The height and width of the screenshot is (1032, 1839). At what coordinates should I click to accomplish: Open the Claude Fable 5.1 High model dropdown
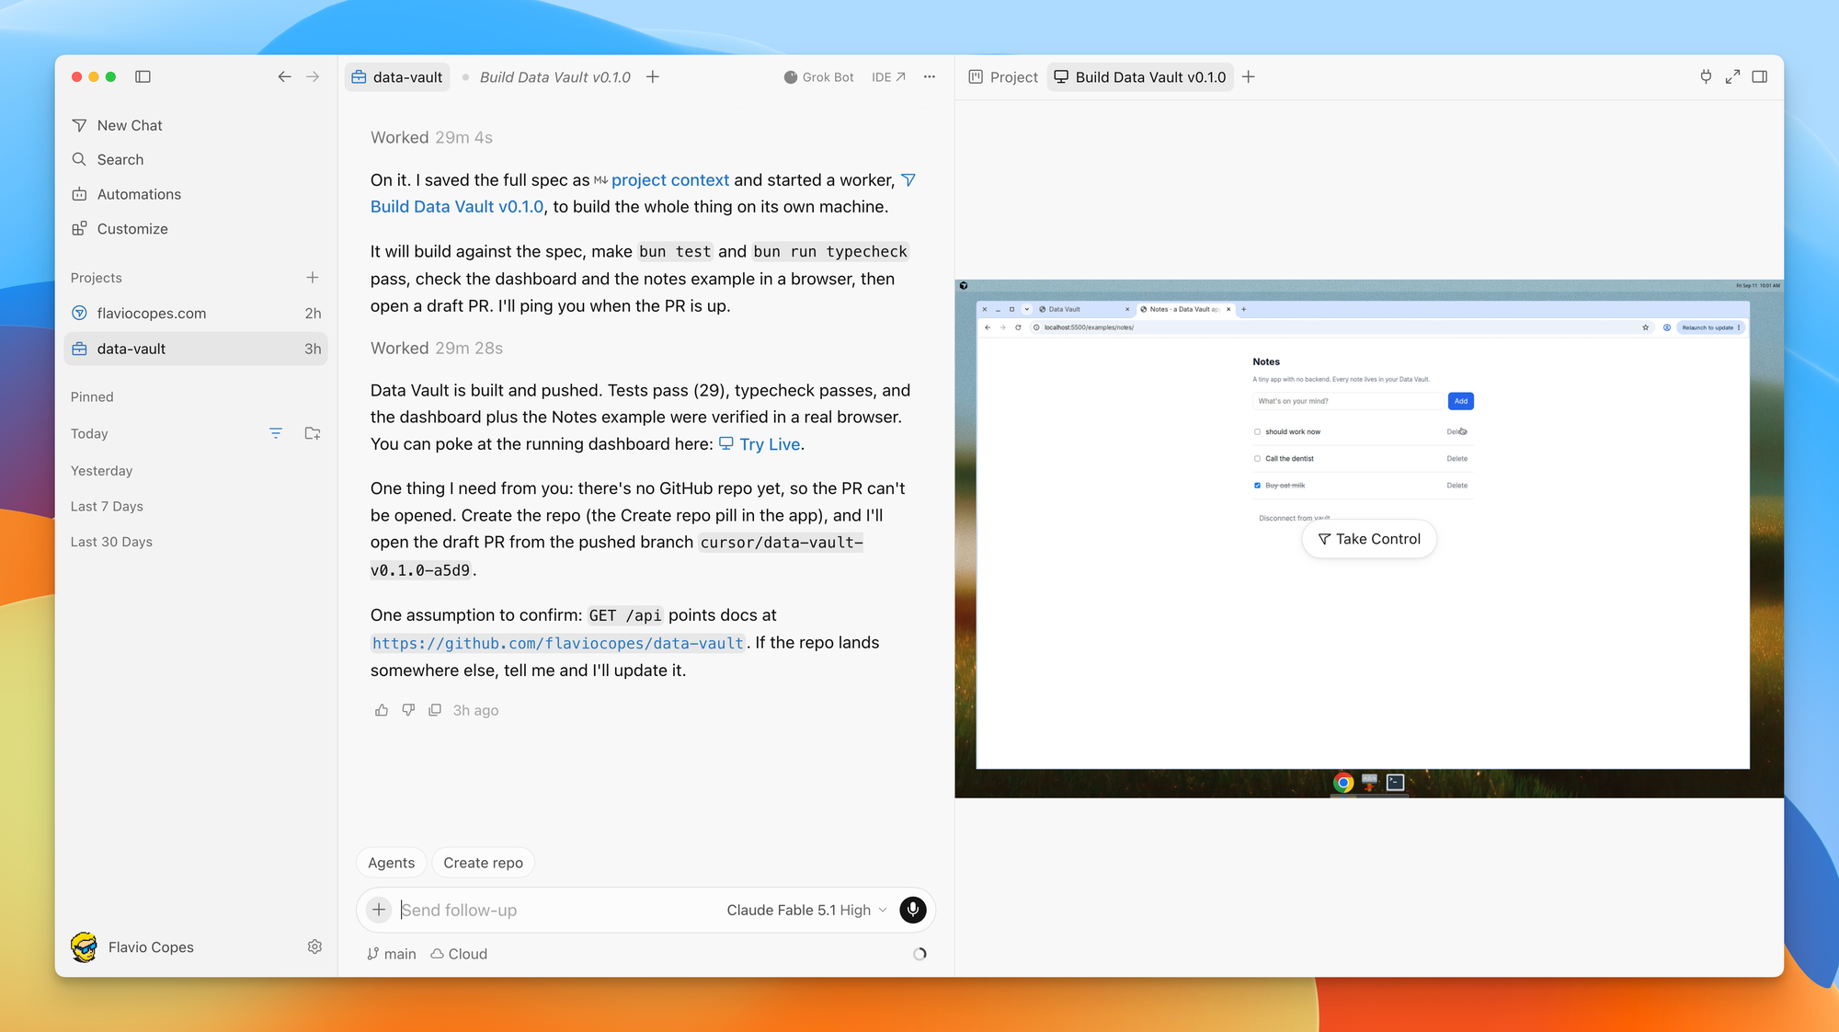click(806, 910)
